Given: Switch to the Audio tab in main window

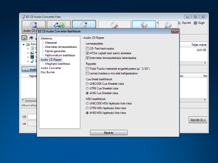Looking at the screenshot, I should coord(29,69).
